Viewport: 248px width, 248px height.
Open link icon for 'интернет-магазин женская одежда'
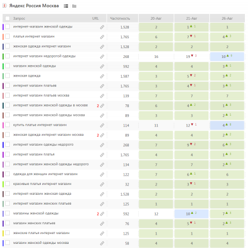(x=102, y=194)
